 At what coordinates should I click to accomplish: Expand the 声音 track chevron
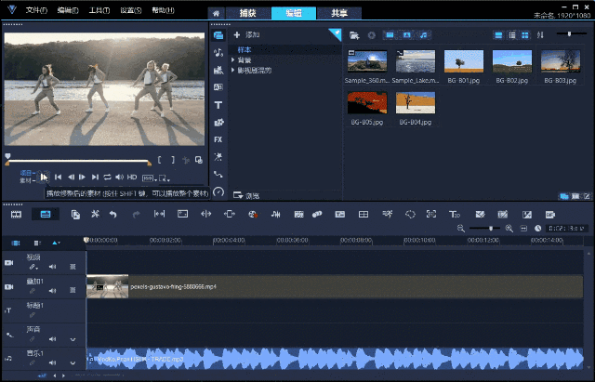point(73,339)
